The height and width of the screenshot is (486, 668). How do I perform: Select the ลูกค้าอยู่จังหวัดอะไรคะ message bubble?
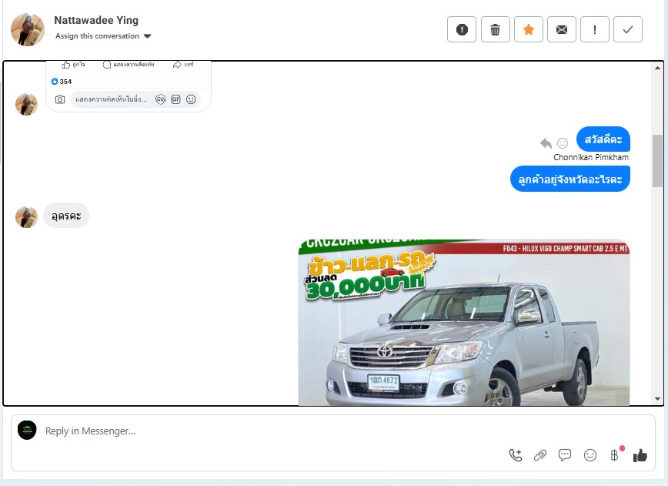pos(570,179)
